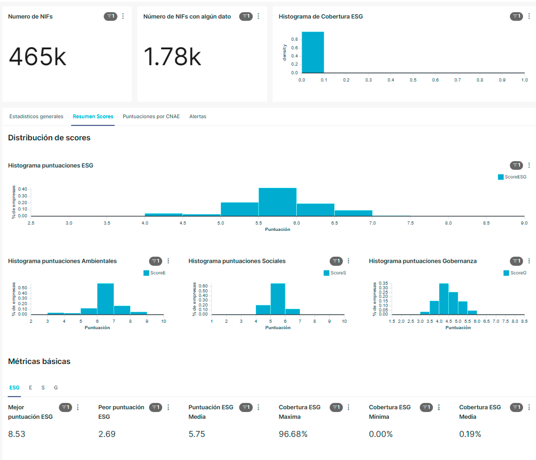Toggle ScoreESG legend series

pyautogui.click(x=512, y=177)
